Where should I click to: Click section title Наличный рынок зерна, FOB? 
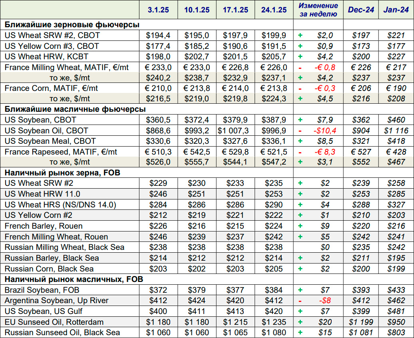click(x=62, y=173)
